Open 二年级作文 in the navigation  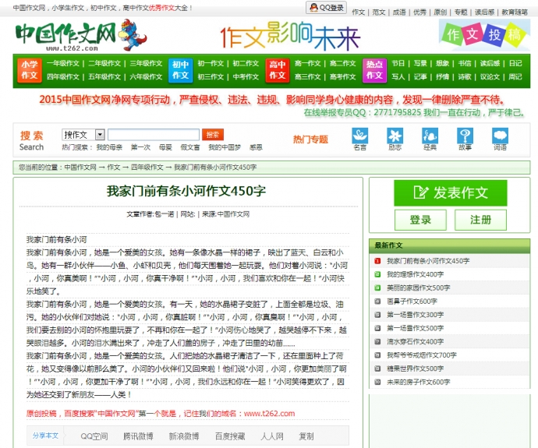(104, 63)
